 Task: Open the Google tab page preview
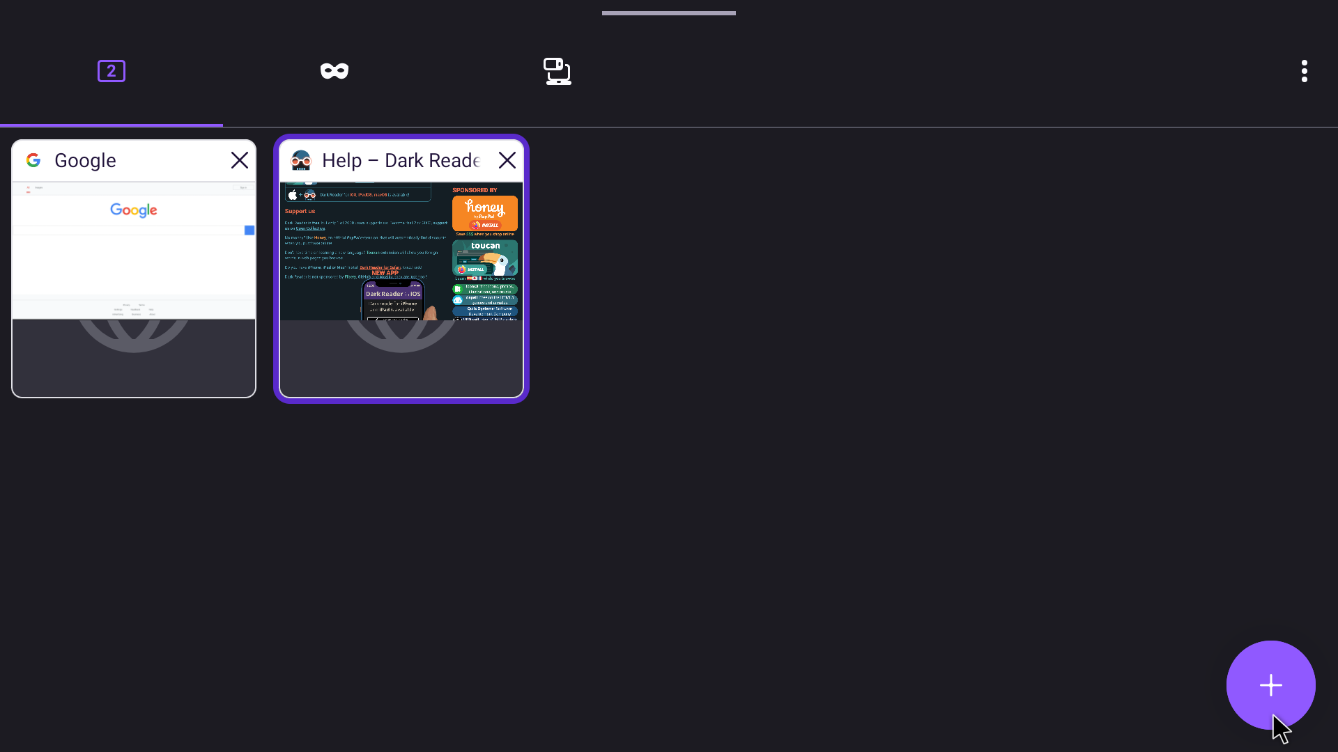click(x=134, y=265)
